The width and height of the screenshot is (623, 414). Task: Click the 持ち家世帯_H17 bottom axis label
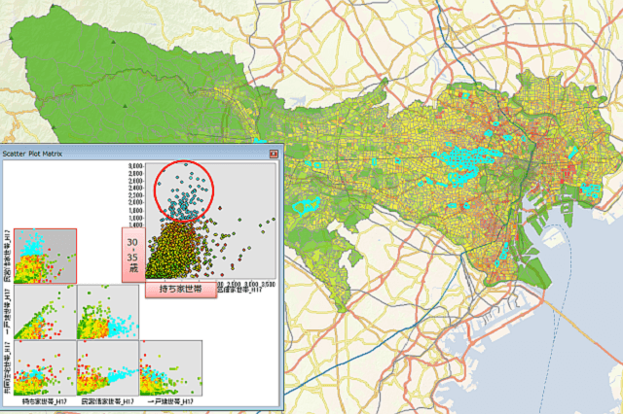(x=43, y=399)
